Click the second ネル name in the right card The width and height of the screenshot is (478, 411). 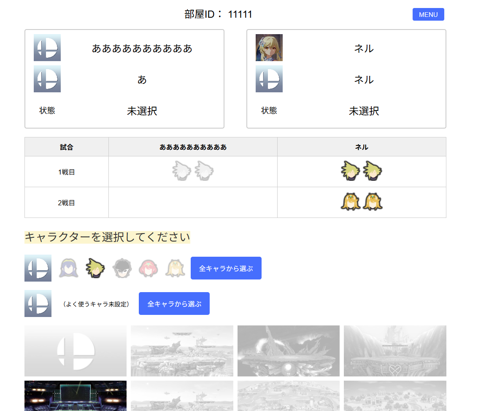coord(364,80)
